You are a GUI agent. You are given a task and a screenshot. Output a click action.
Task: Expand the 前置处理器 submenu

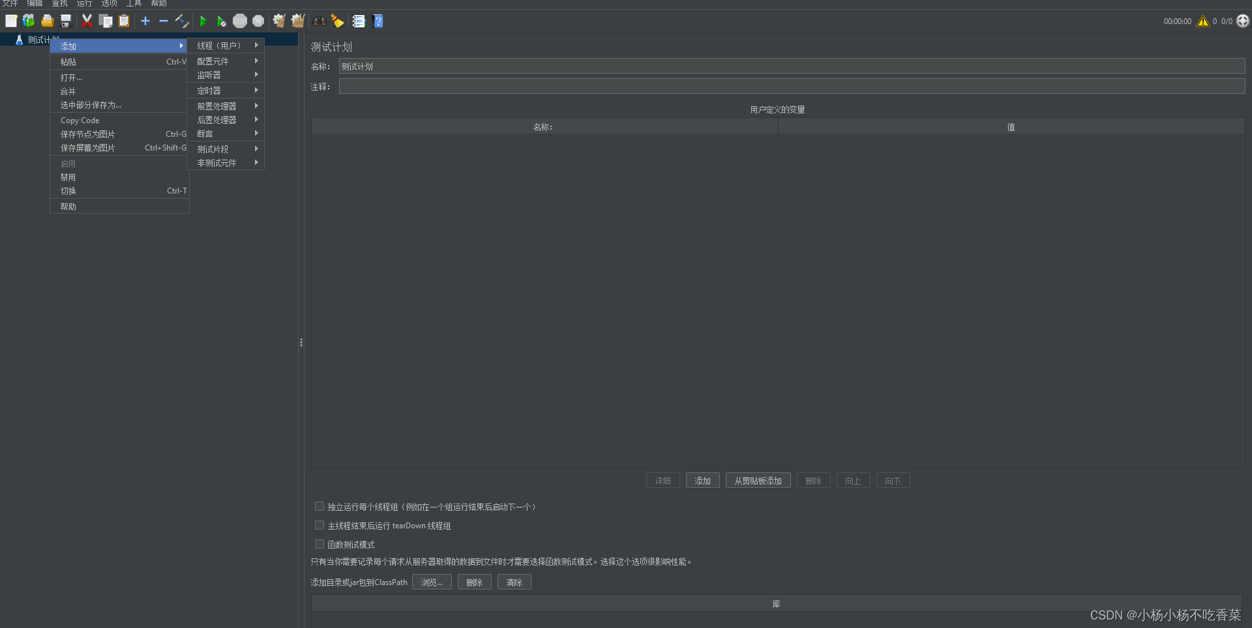coord(226,106)
